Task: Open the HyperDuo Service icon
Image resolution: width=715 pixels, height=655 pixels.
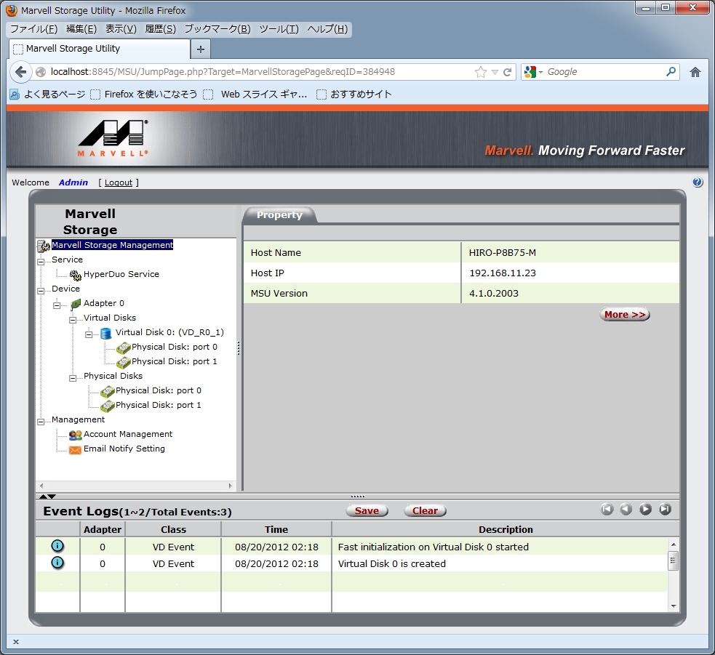Action: (x=75, y=275)
